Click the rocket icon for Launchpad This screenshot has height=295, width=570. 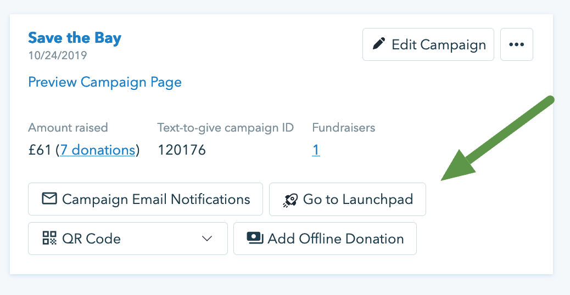pos(290,200)
